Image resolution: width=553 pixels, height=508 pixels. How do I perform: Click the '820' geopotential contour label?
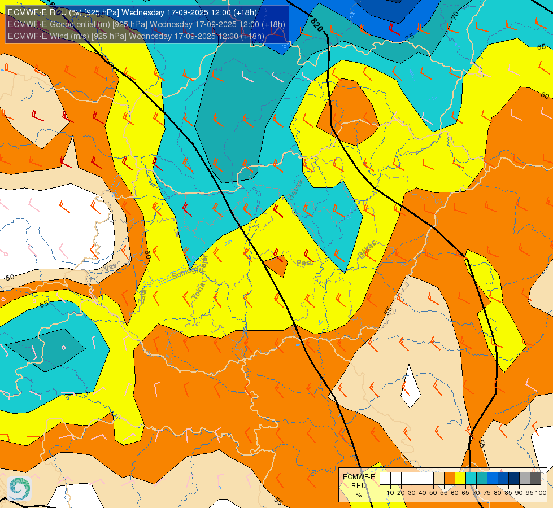pyautogui.click(x=317, y=25)
